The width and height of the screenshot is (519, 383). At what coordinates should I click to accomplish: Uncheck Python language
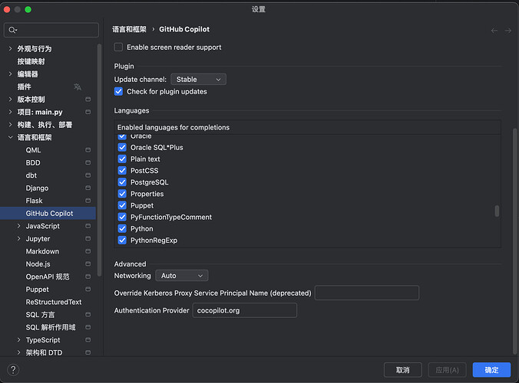(122, 228)
